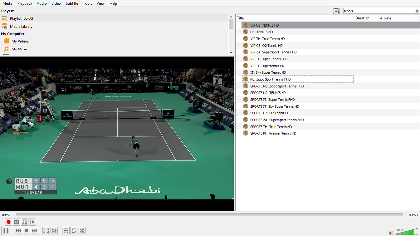This screenshot has height=236, width=420.
Task: Adjust the volume slider
Action: 407,232
